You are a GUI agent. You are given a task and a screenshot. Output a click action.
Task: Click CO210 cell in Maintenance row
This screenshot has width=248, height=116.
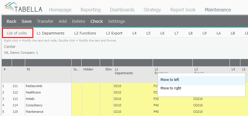tap(198, 112)
